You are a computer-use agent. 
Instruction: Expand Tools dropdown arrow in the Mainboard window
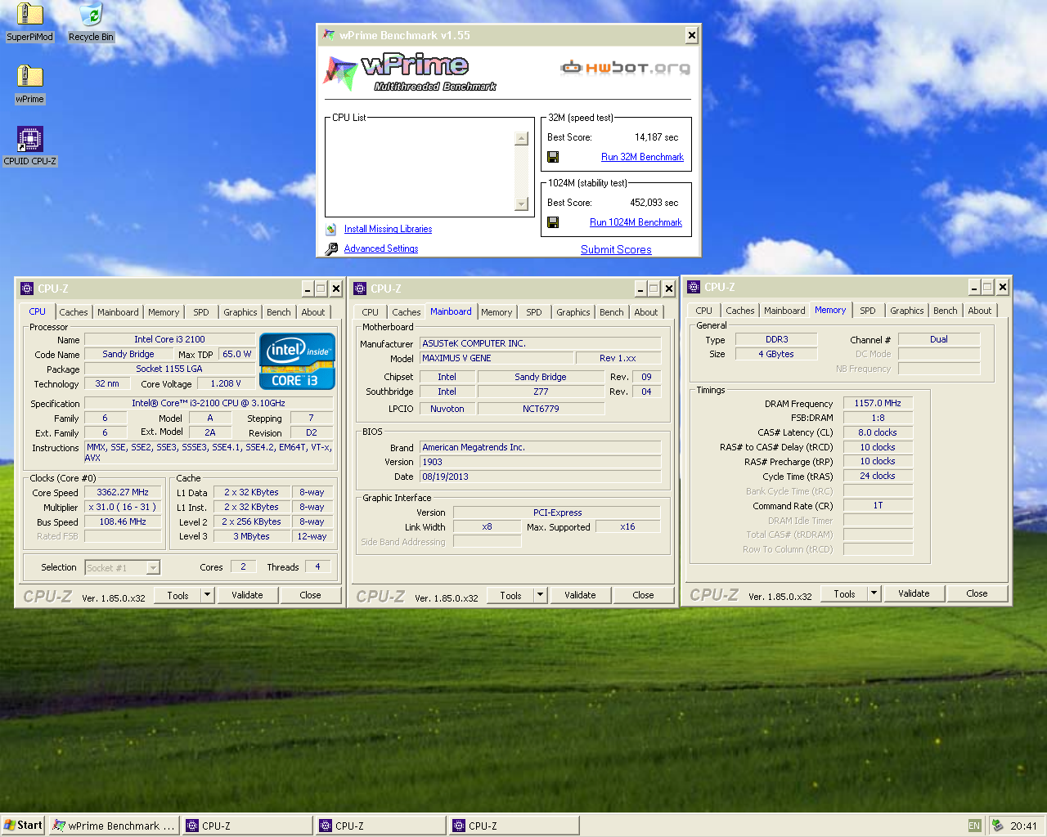pyautogui.click(x=540, y=595)
